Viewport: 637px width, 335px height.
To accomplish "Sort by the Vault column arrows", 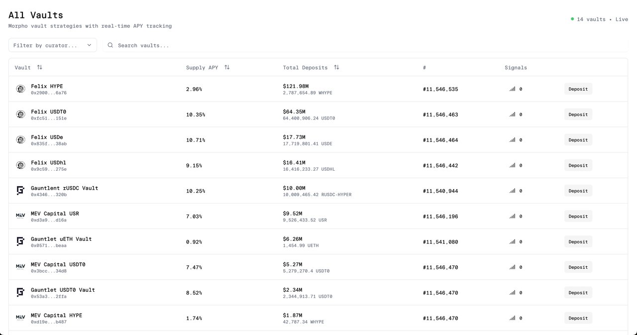I will tap(40, 67).
